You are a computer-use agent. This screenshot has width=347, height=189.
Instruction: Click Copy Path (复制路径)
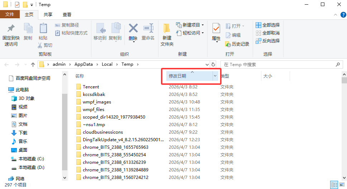pos(67,25)
